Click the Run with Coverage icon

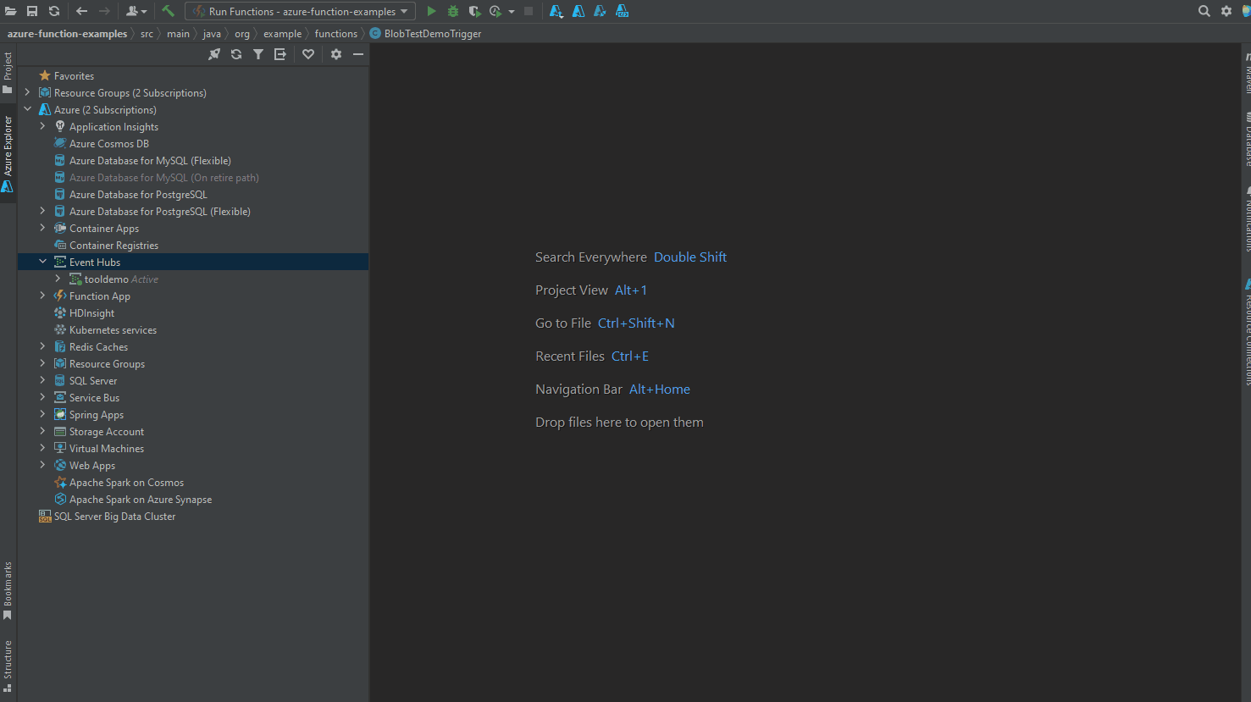(474, 10)
